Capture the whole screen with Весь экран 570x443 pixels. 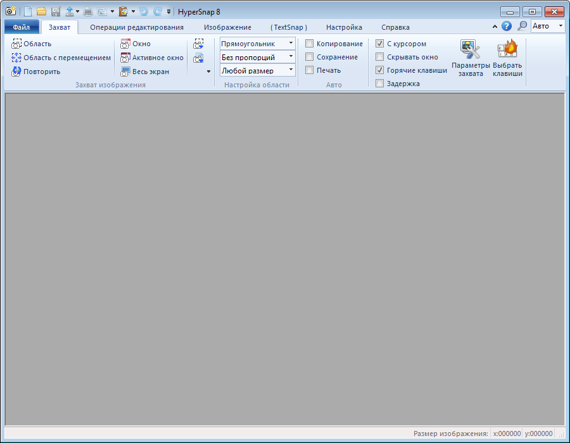click(144, 72)
